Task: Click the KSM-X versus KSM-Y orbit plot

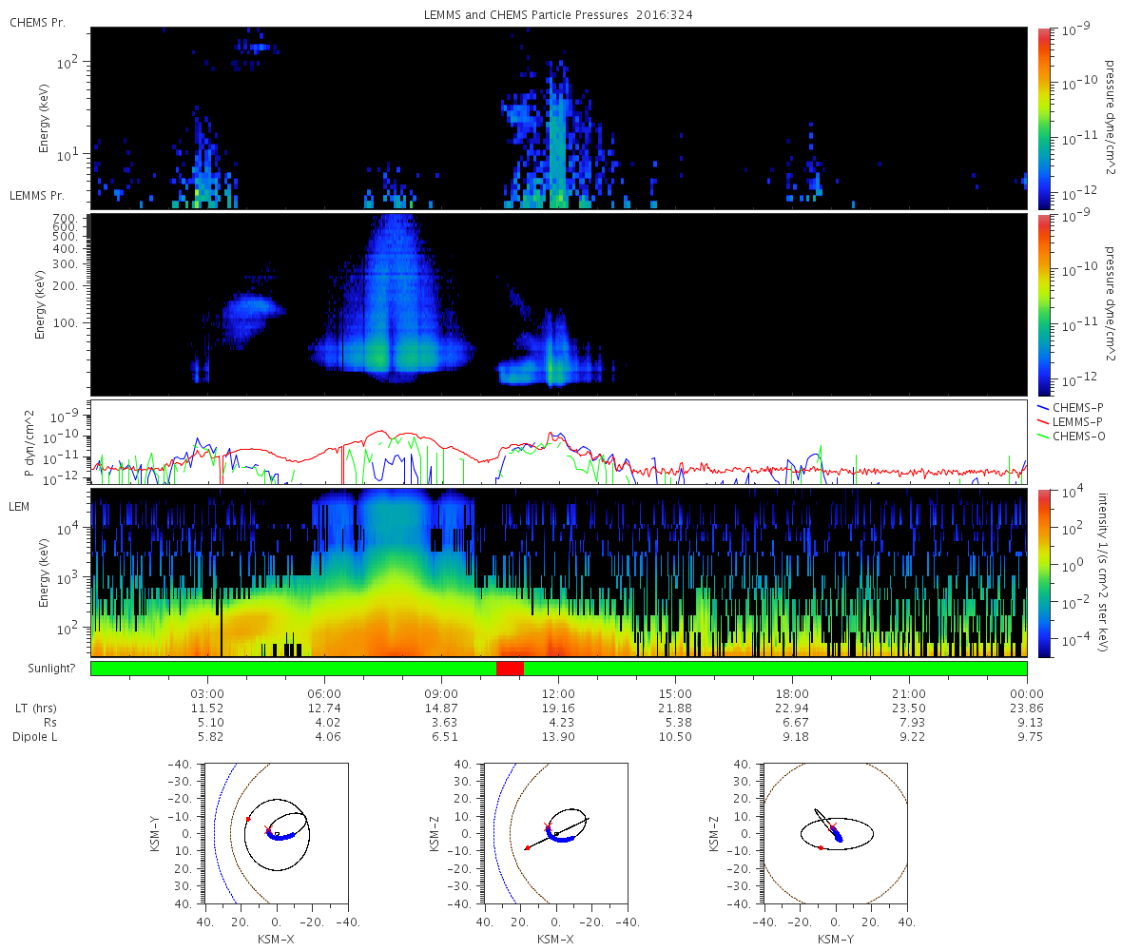Action: [x=276, y=833]
